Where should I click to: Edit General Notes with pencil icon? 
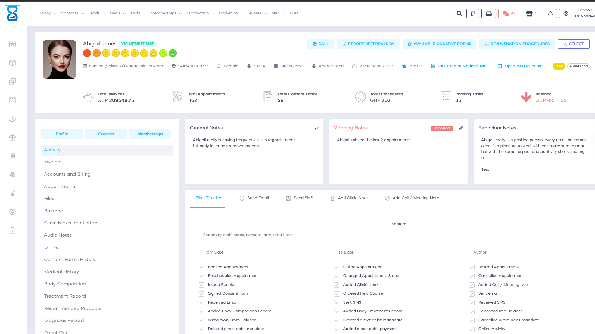pos(317,128)
